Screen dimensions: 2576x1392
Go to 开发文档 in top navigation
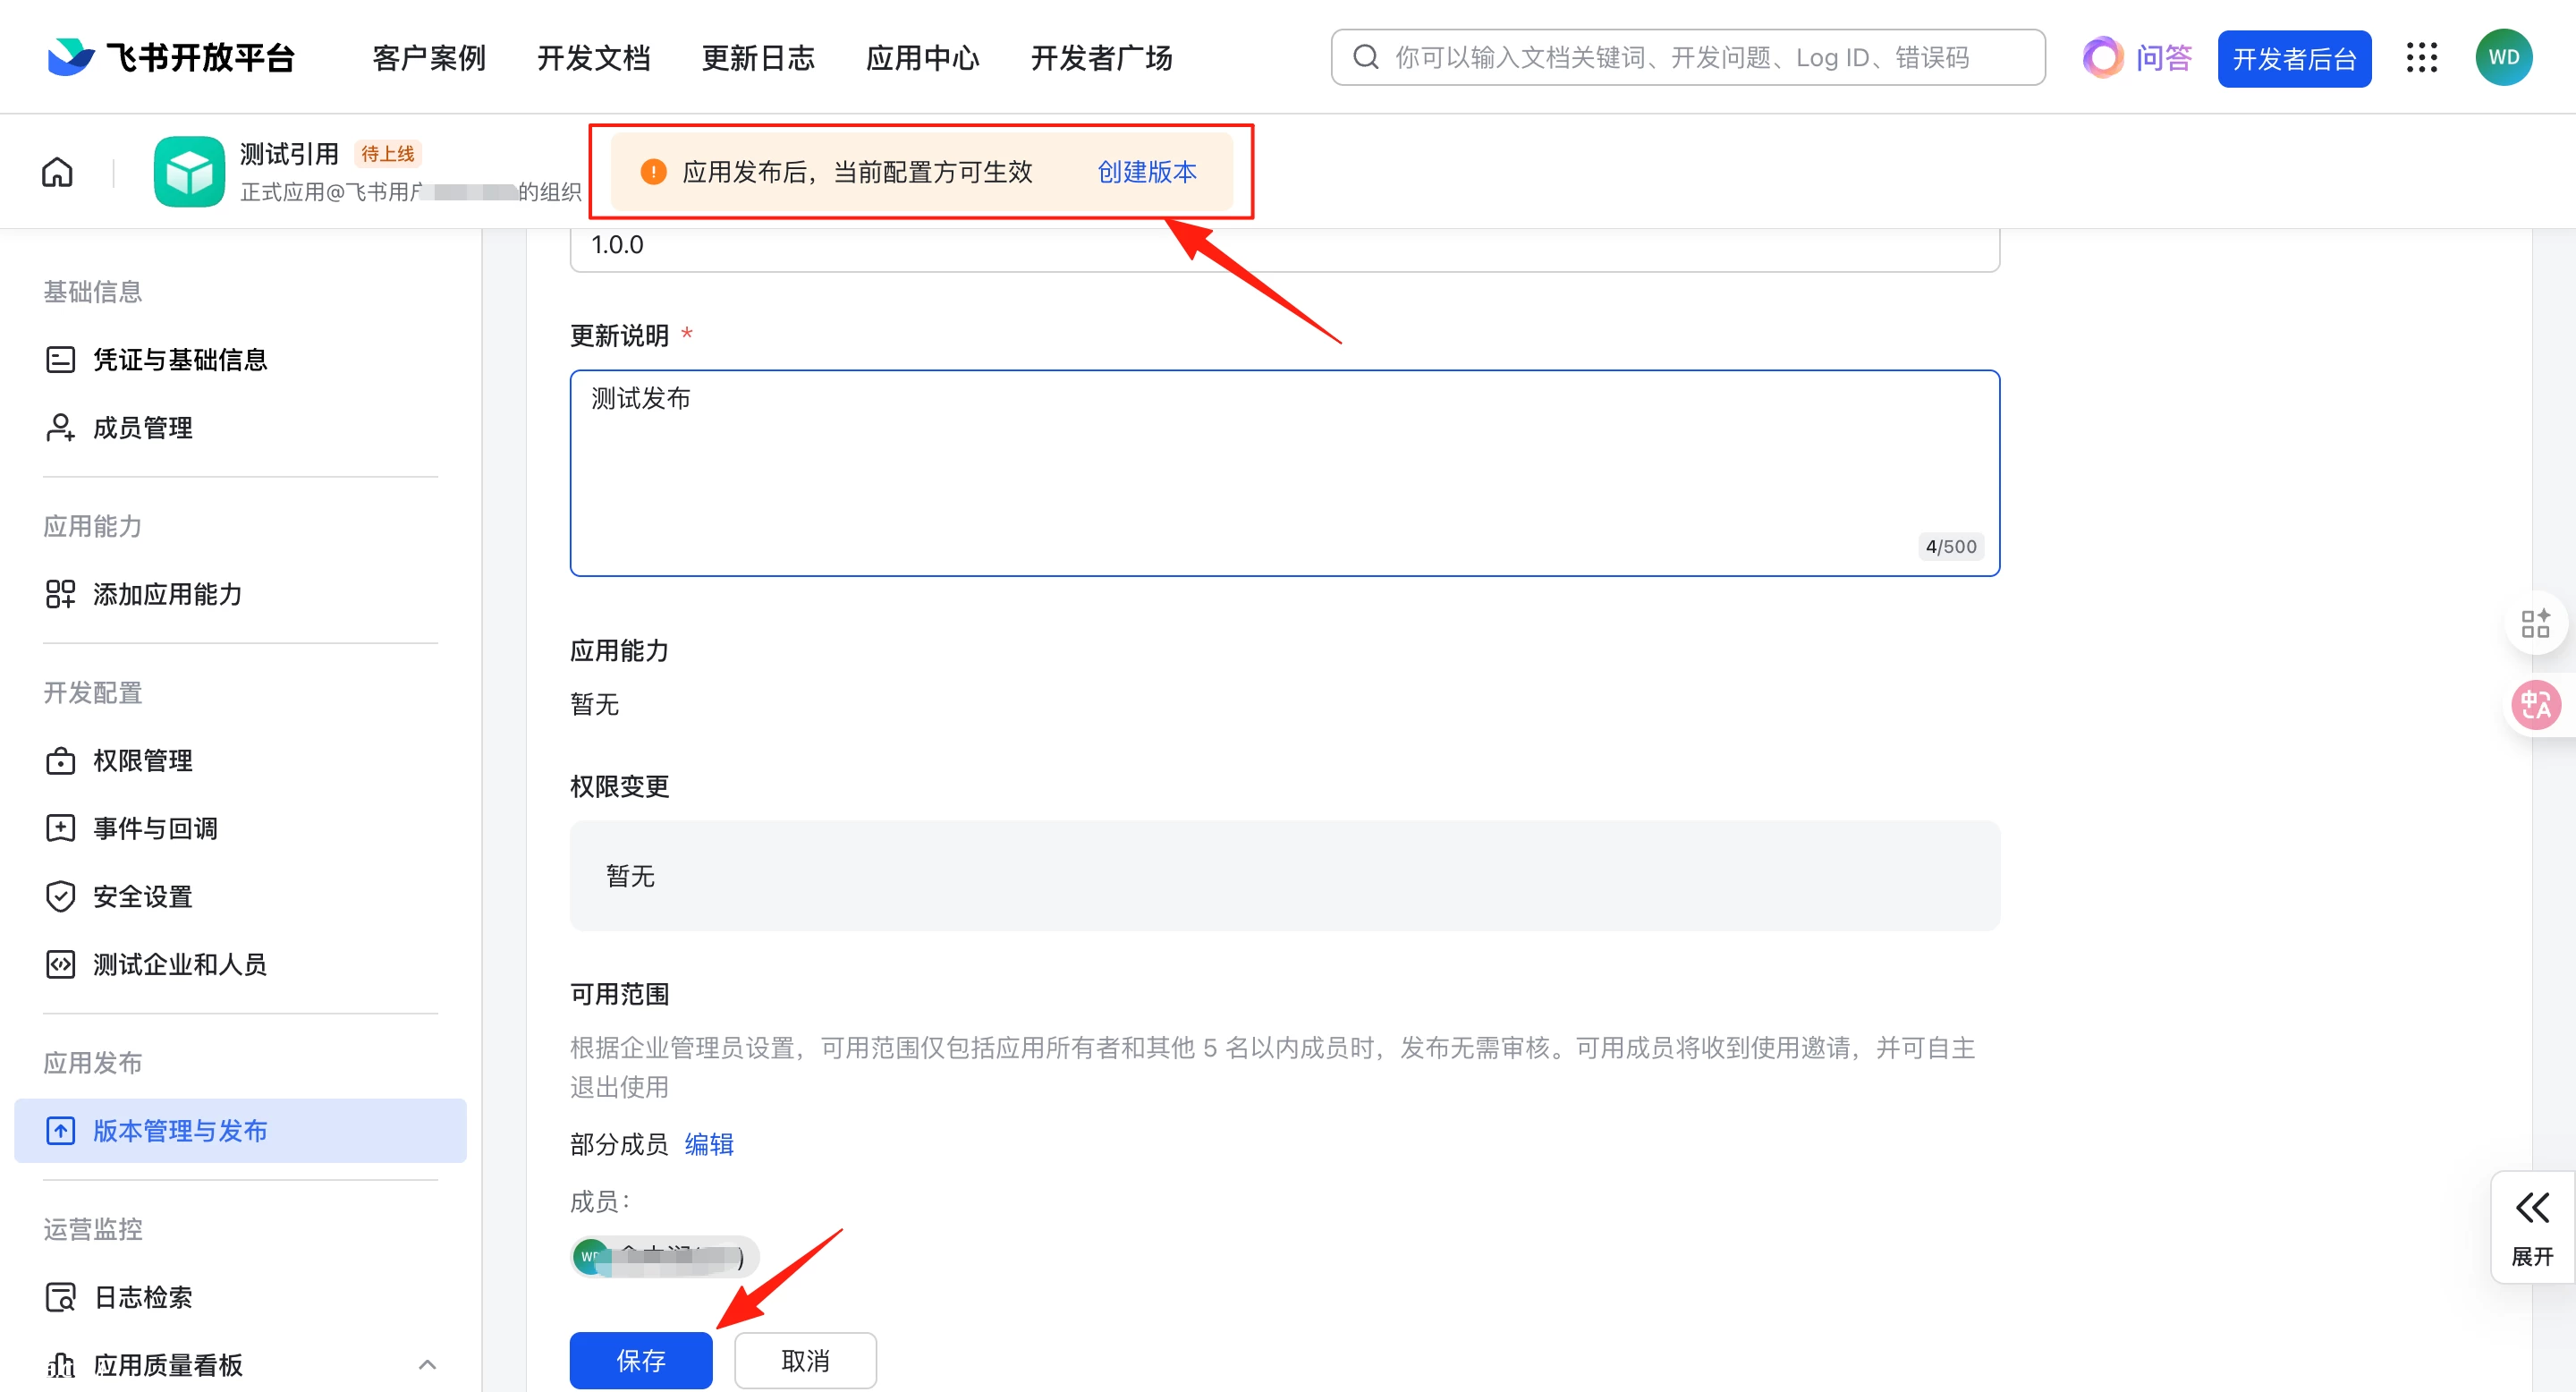[593, 58]
